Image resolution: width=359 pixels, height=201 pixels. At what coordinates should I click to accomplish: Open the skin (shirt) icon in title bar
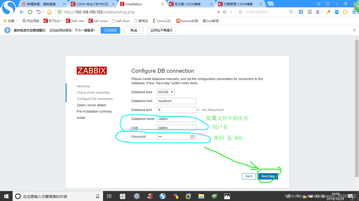[x=328, y=4]
